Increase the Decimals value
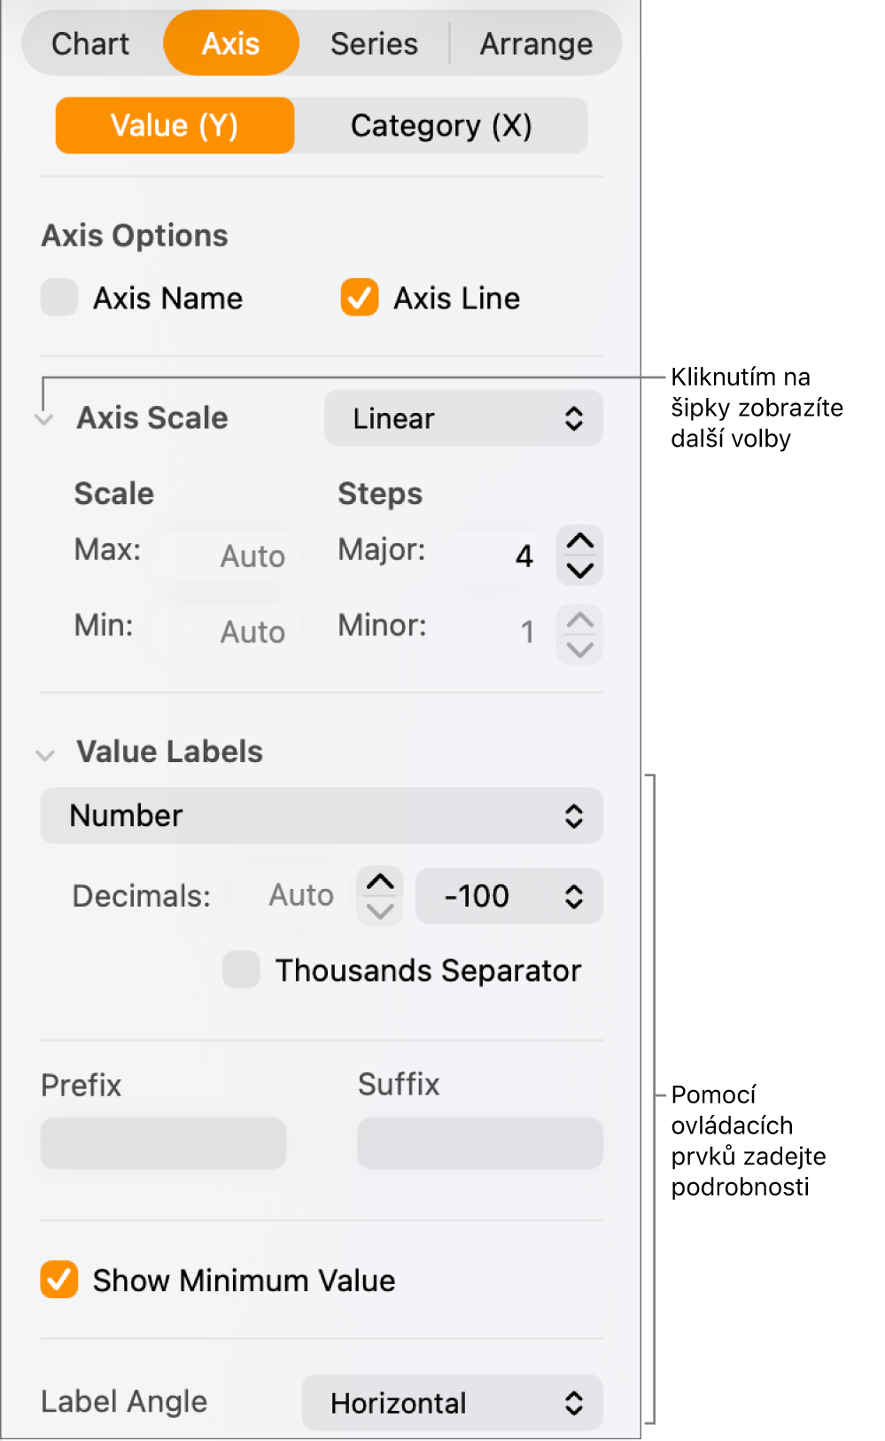Screen dimensions: 885x1441 380,883
